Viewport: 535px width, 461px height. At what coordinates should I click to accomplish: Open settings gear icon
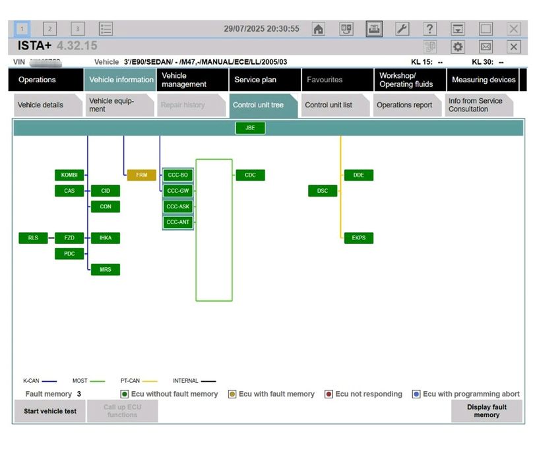(458, 47)
